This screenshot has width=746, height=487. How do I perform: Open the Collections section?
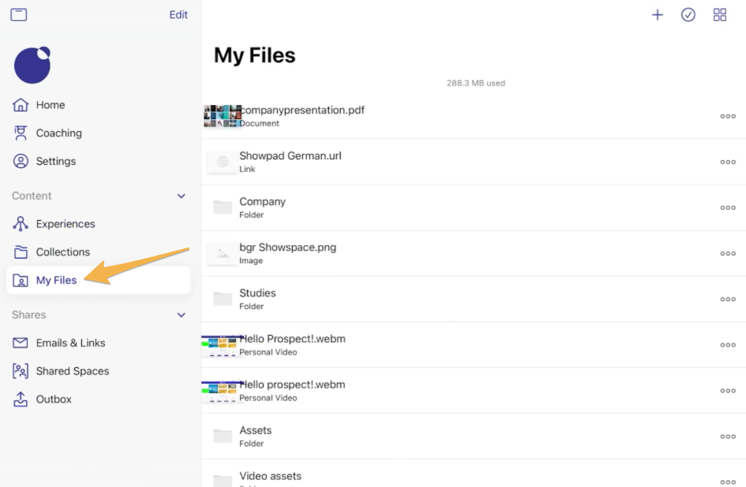click(x=62, y=252)
